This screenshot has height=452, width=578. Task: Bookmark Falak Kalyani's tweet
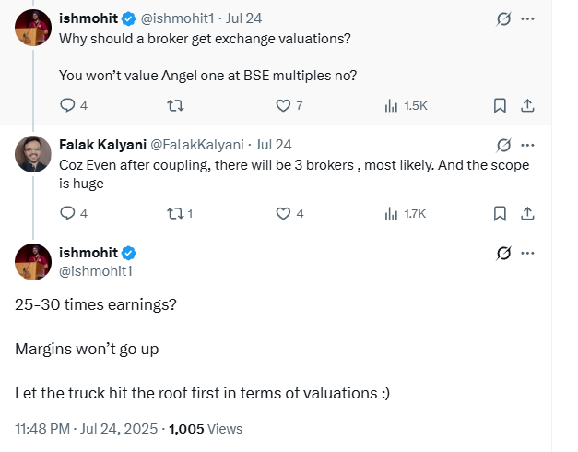click(500, 213)
